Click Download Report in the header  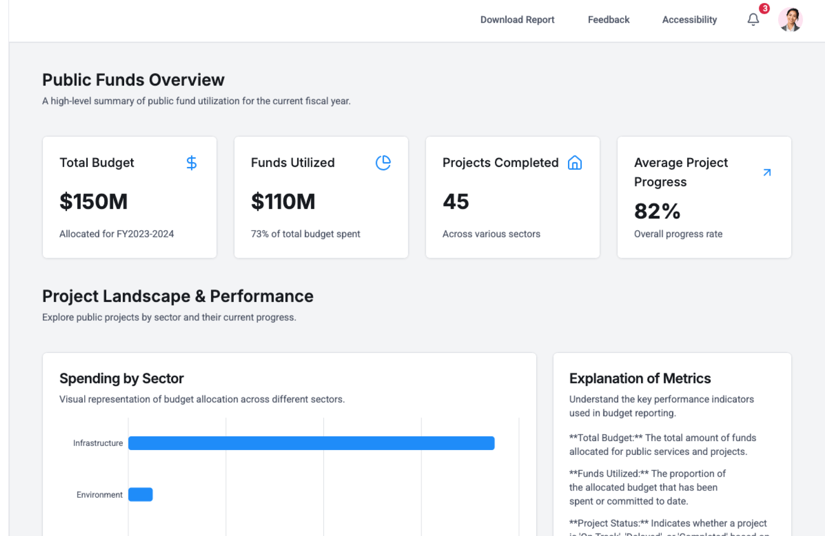517,20
